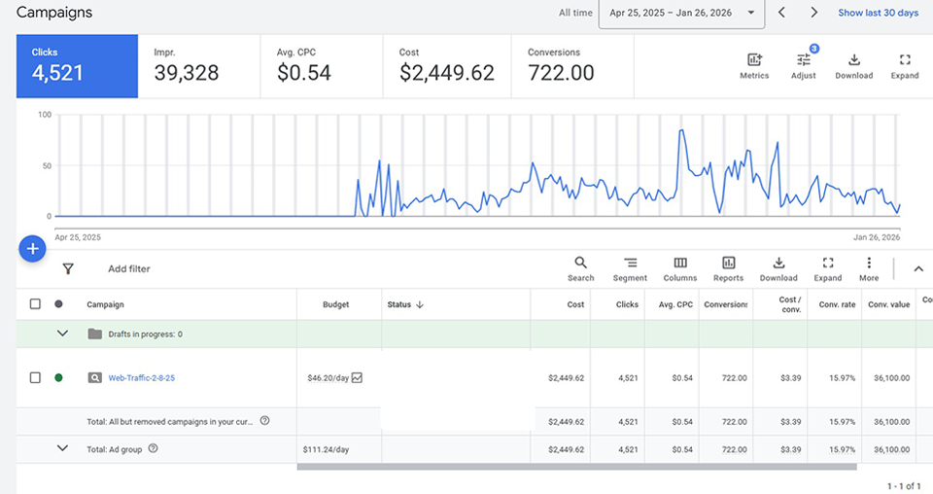
Task: Click the 1 - 1 of 1 pagination text
Action: coord(904,486)
